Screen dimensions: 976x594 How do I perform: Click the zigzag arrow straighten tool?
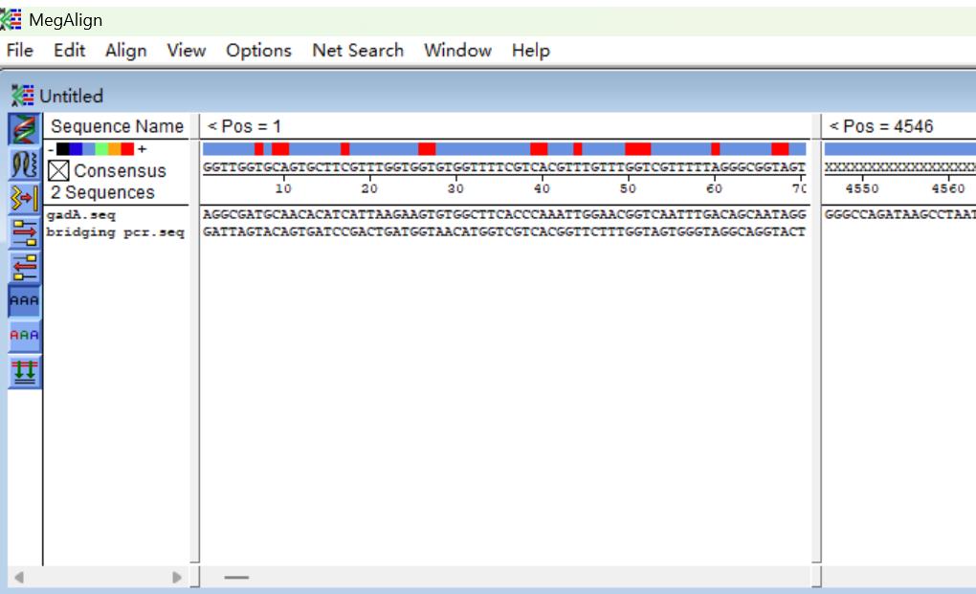pyautogui.click(x=25, y=198)
